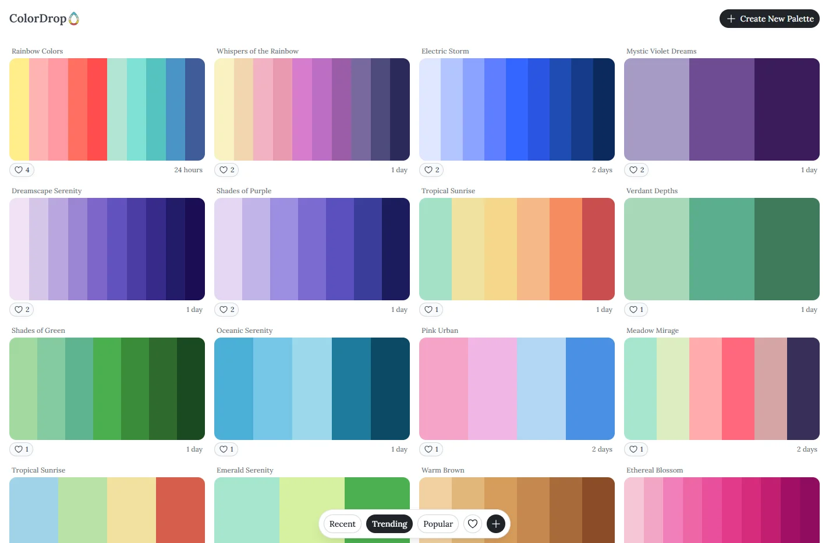Switch to the Trending tab
This screenshot has width=829, height=543.
point(389,524)
